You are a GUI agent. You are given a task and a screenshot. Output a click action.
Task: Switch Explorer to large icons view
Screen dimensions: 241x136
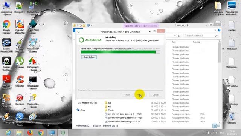click(218, 126)
